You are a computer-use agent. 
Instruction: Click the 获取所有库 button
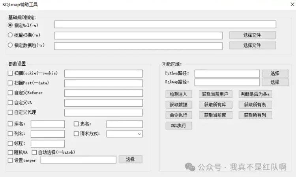215,105
